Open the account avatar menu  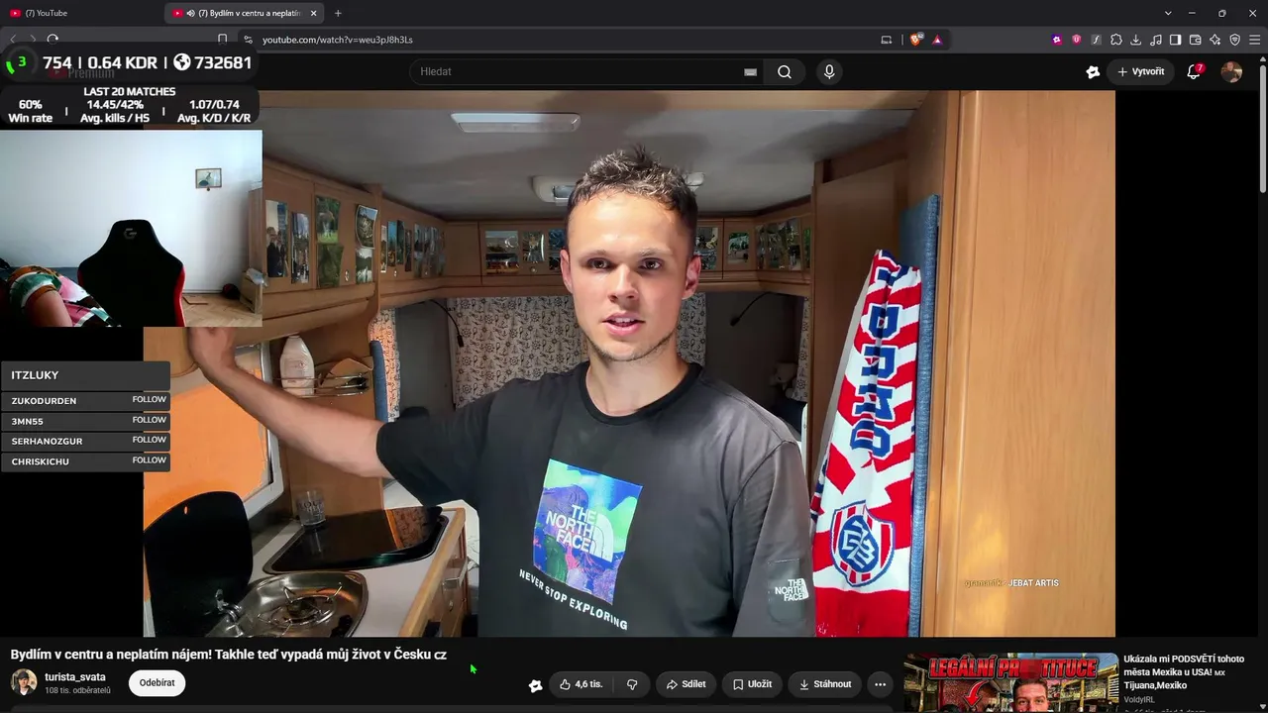point(1231,71)
